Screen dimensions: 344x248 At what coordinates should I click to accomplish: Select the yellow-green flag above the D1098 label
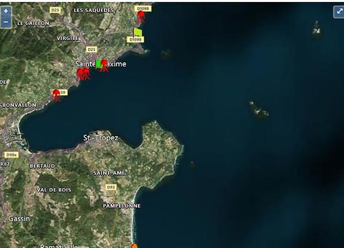(x=138, y=32)
